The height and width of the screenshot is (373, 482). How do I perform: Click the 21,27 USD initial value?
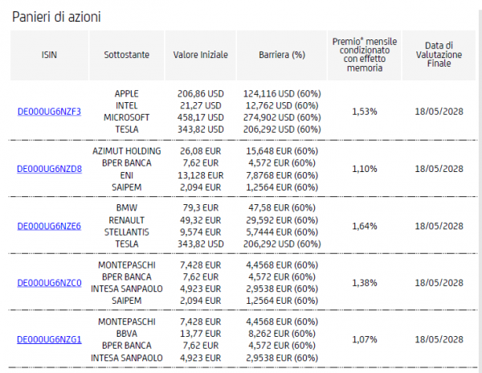click(200, 106)
